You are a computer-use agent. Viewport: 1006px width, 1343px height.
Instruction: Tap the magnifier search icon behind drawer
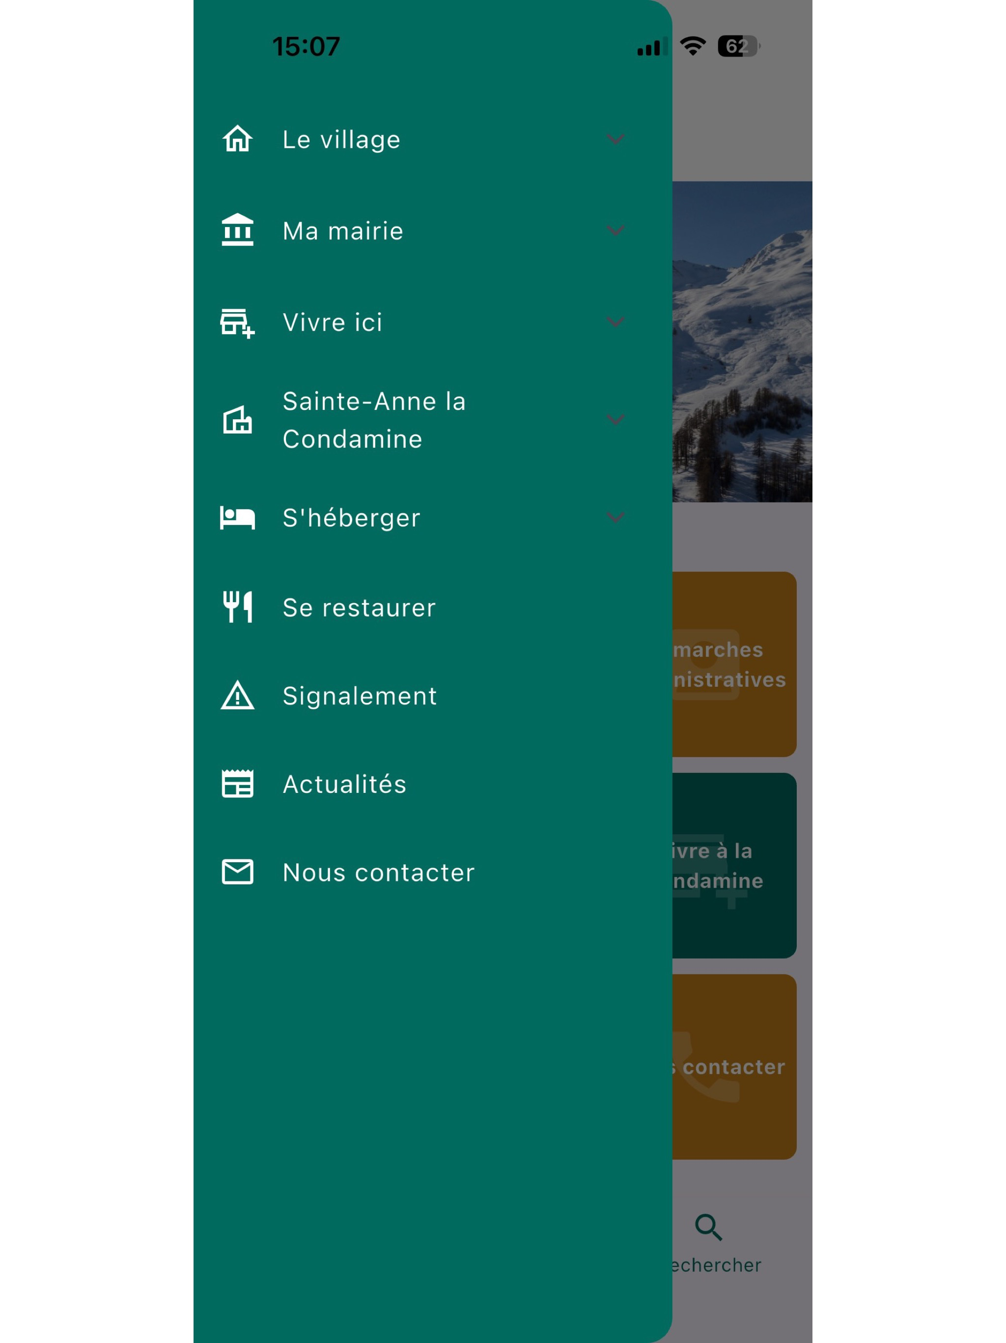(x=708, y=1227)
